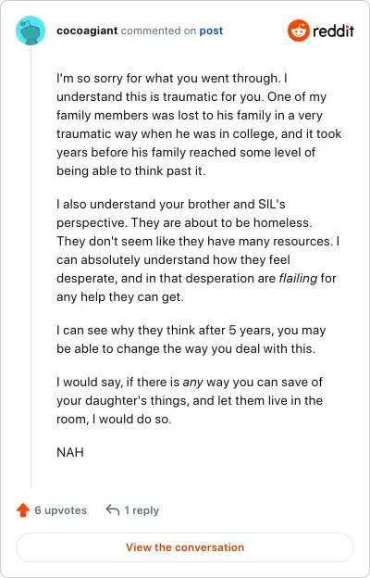
Task: Upvote with the orange arrow icon
Action: [x=23, y=510]
